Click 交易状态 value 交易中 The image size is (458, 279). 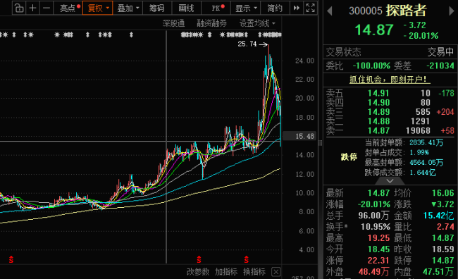440,52
